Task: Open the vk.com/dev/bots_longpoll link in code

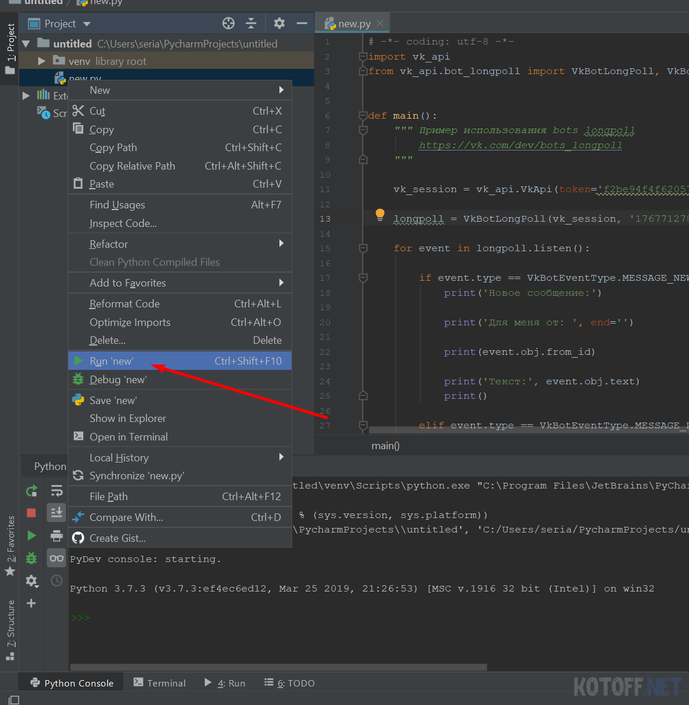Action: point(520,145)
